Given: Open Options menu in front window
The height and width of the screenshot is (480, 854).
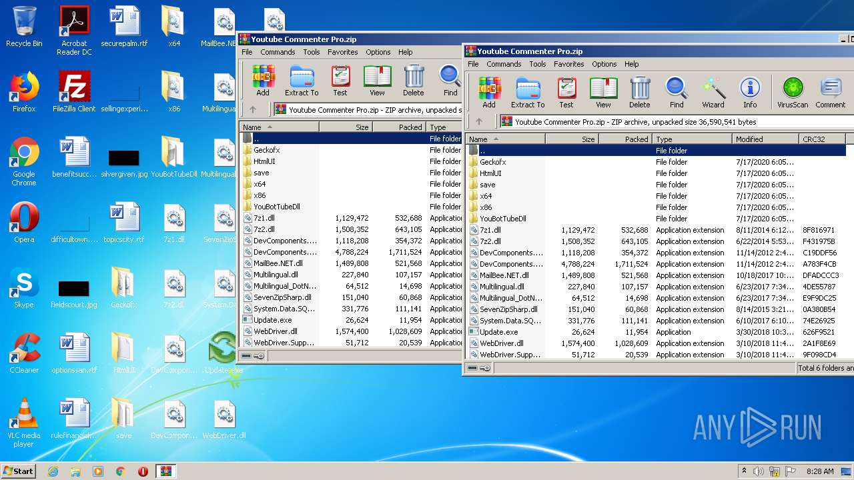Looking at the screenshot, I should 604,64.
